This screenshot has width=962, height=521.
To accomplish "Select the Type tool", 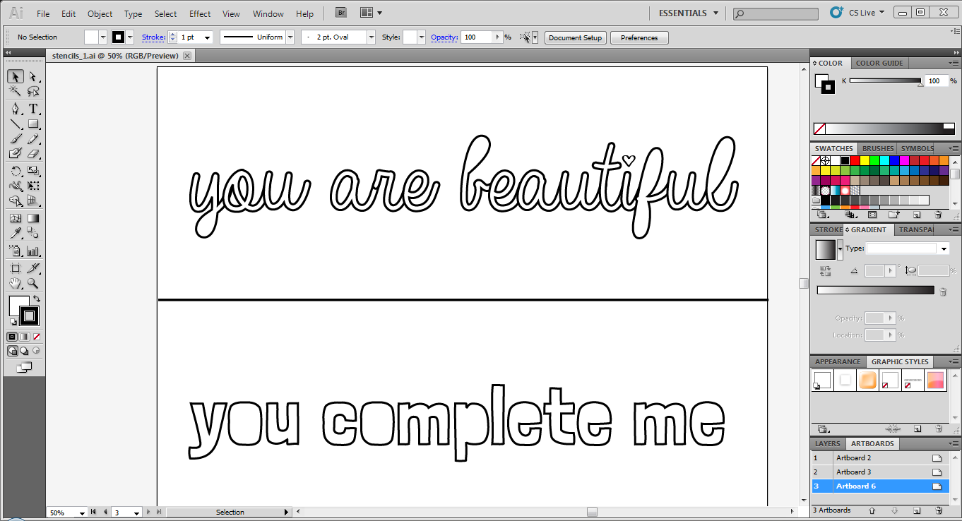I will [33, 109].
